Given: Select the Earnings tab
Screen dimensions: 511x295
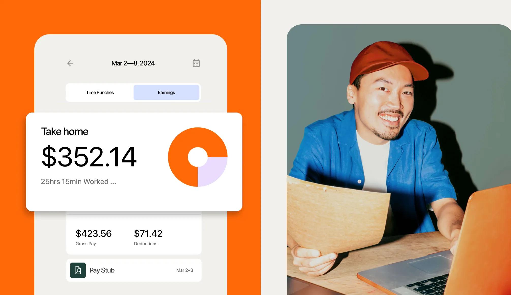Looking at the screenshot, I should pos(166,92).
